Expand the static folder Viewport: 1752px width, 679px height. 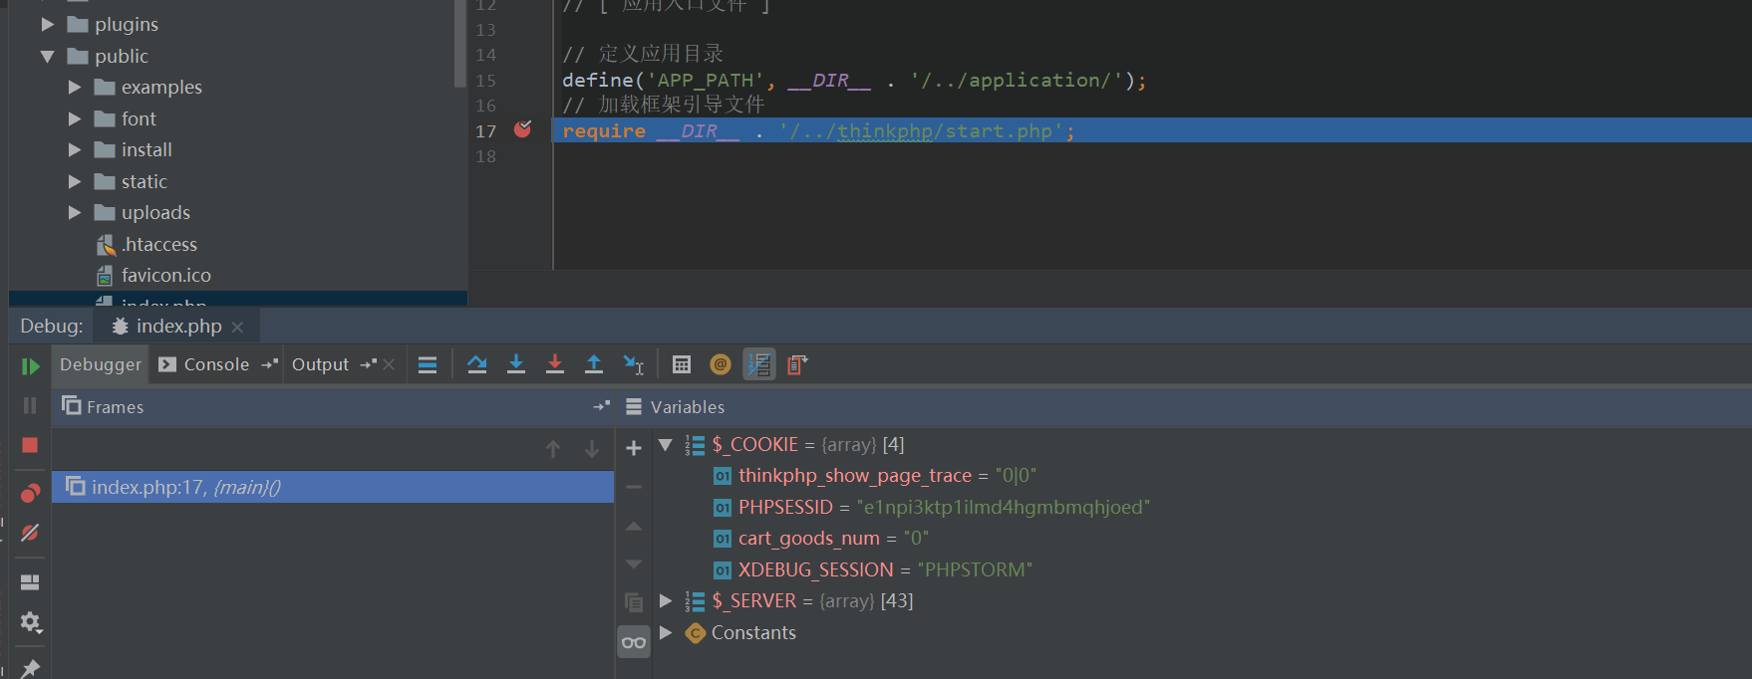[x=74, y=181]
